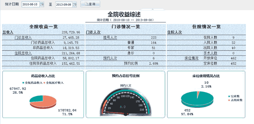Open the 门诊总收入 link
This screenshot has height=124, width=254.
click(23, 38)
